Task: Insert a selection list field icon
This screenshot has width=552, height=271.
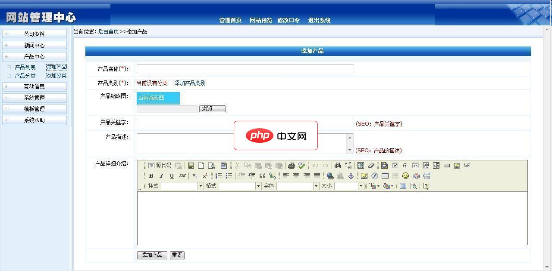Action: coord(436,166)
